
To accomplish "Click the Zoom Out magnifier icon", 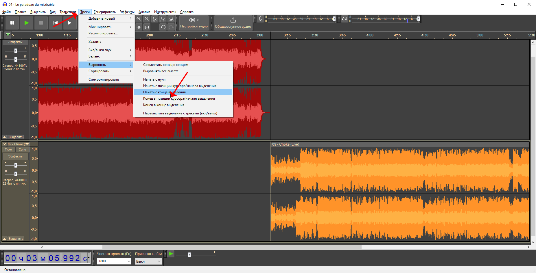I will click(147, 19).
